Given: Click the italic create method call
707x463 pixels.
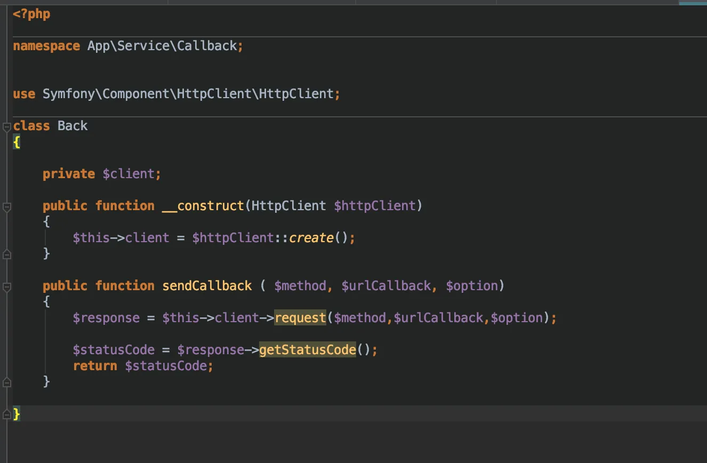Looking at the screenshot, I should pos(311,238).
